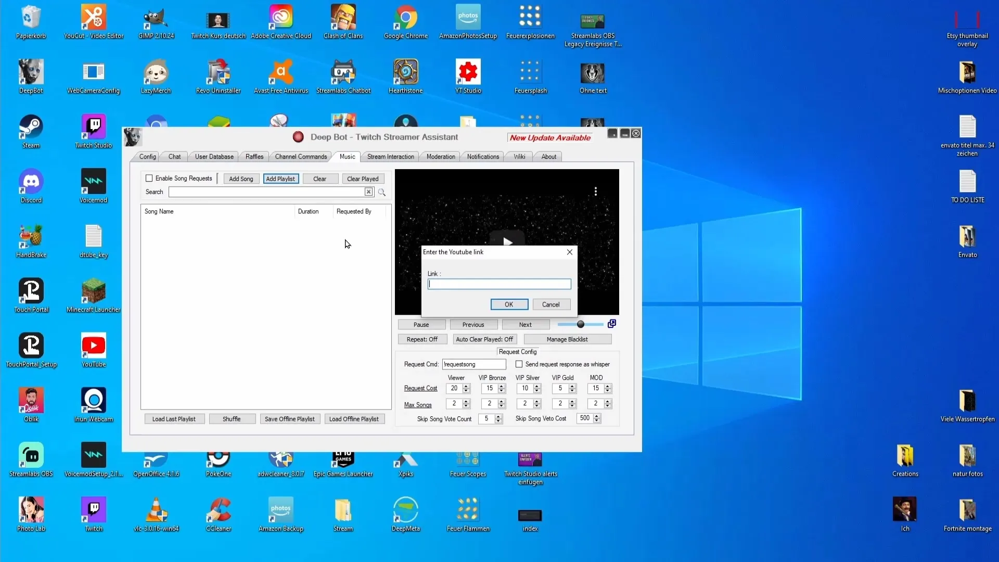Adjust the music volume slider
This screenshot has width=999, height=562.
pyautogui.click(x=581, y=324)
